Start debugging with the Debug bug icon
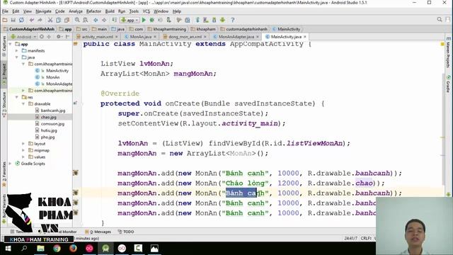 [x=152, y=20]
